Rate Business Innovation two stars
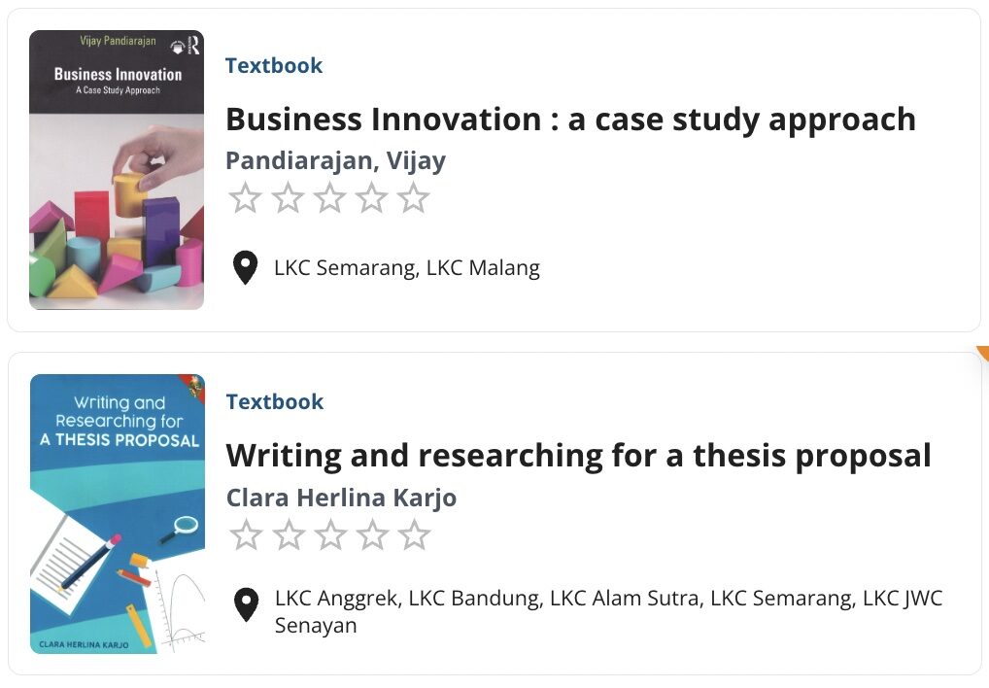The image size is (989, 688). pyautogui.click(x=288, y=198)
